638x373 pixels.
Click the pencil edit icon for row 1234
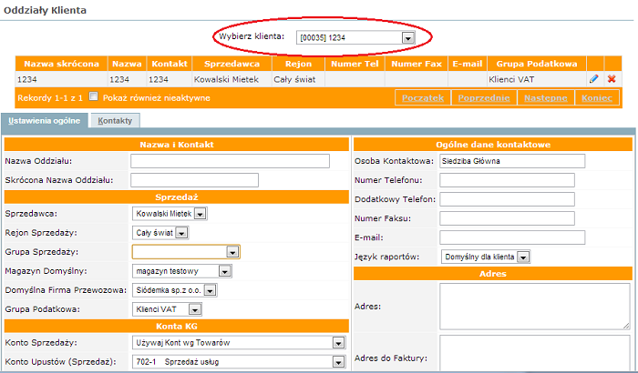point(594,79)
